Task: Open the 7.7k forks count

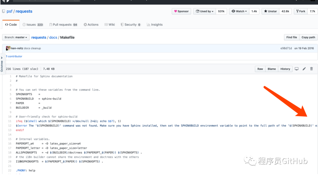Action: tap(312, 11)
